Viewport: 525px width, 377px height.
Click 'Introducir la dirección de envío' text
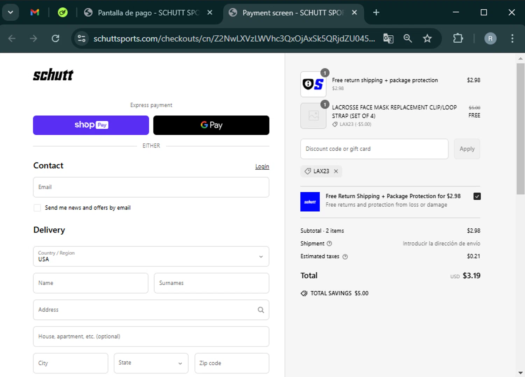point(441,243)
